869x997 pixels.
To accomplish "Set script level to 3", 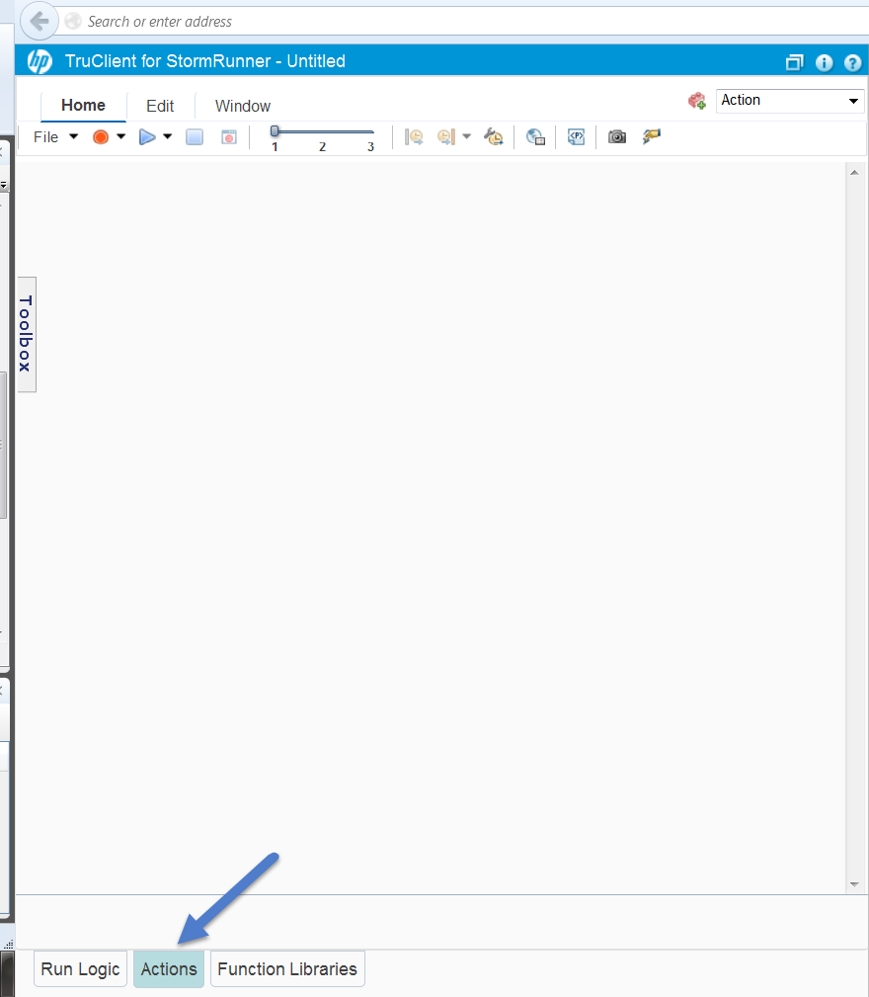I will (370, 147).
